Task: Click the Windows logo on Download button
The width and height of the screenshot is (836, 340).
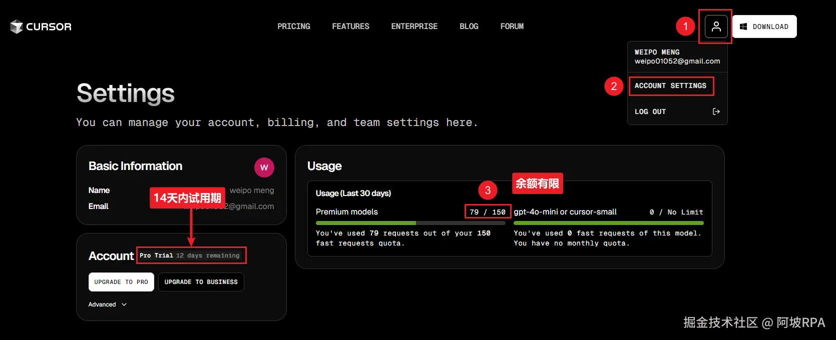Action: tap(743, 26)
